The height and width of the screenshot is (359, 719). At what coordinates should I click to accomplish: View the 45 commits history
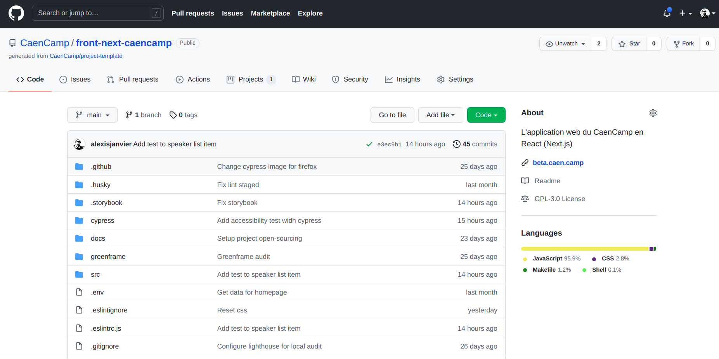pyautogui.click(x=475, y=144)
